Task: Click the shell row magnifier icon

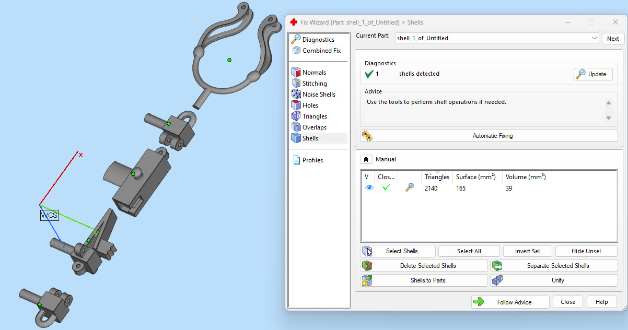Action: pyautogui.click(x=410, y=188)
